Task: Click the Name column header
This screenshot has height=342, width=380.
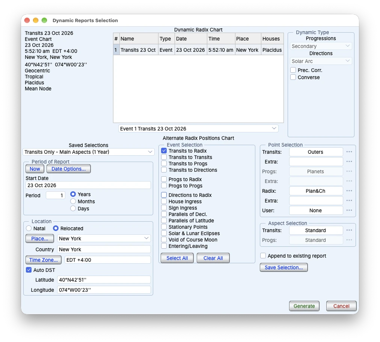Action: pos(139,39)
